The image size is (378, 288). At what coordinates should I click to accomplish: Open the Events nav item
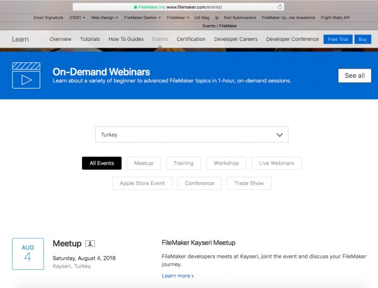pos(160,39)
